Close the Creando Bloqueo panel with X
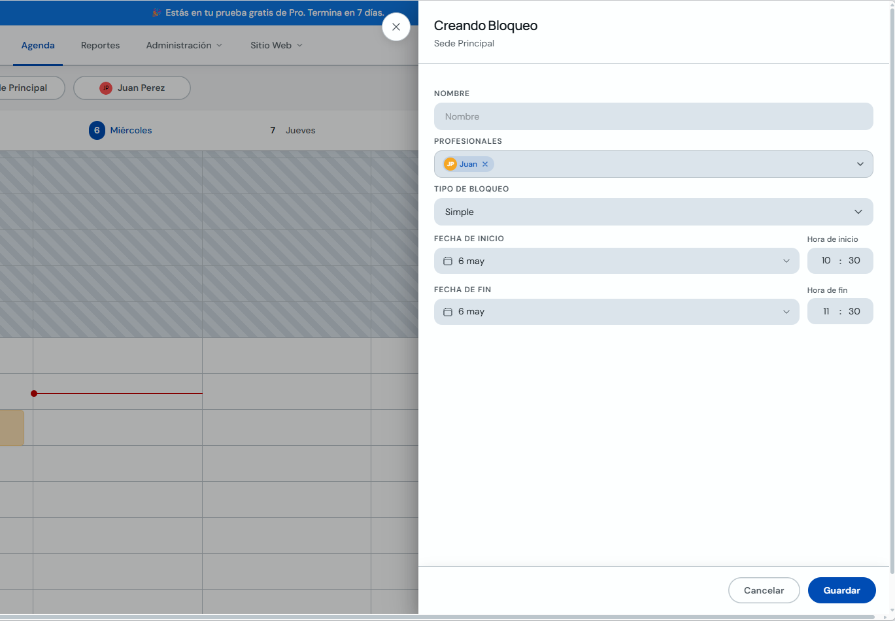 [396, 27]
